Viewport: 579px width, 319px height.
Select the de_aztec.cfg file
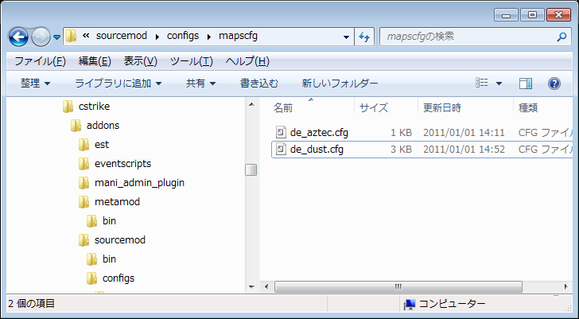[319, 133]
